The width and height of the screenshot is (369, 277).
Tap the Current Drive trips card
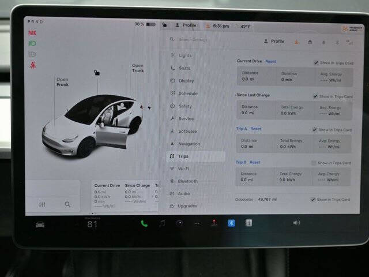107,196
